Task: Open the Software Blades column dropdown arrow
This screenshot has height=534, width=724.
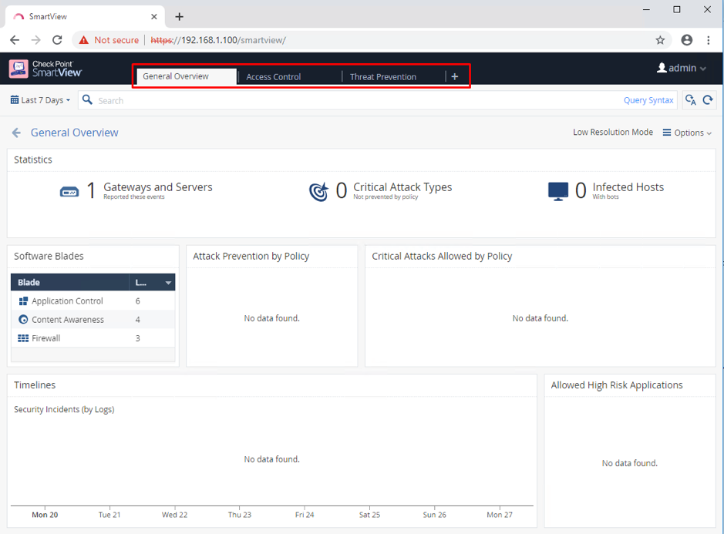Action: [x=169, y=283]
